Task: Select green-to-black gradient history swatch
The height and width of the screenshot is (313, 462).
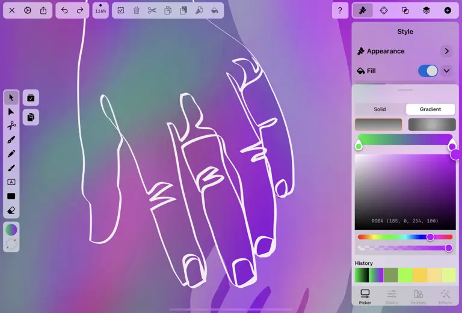Action: [362, 275]
